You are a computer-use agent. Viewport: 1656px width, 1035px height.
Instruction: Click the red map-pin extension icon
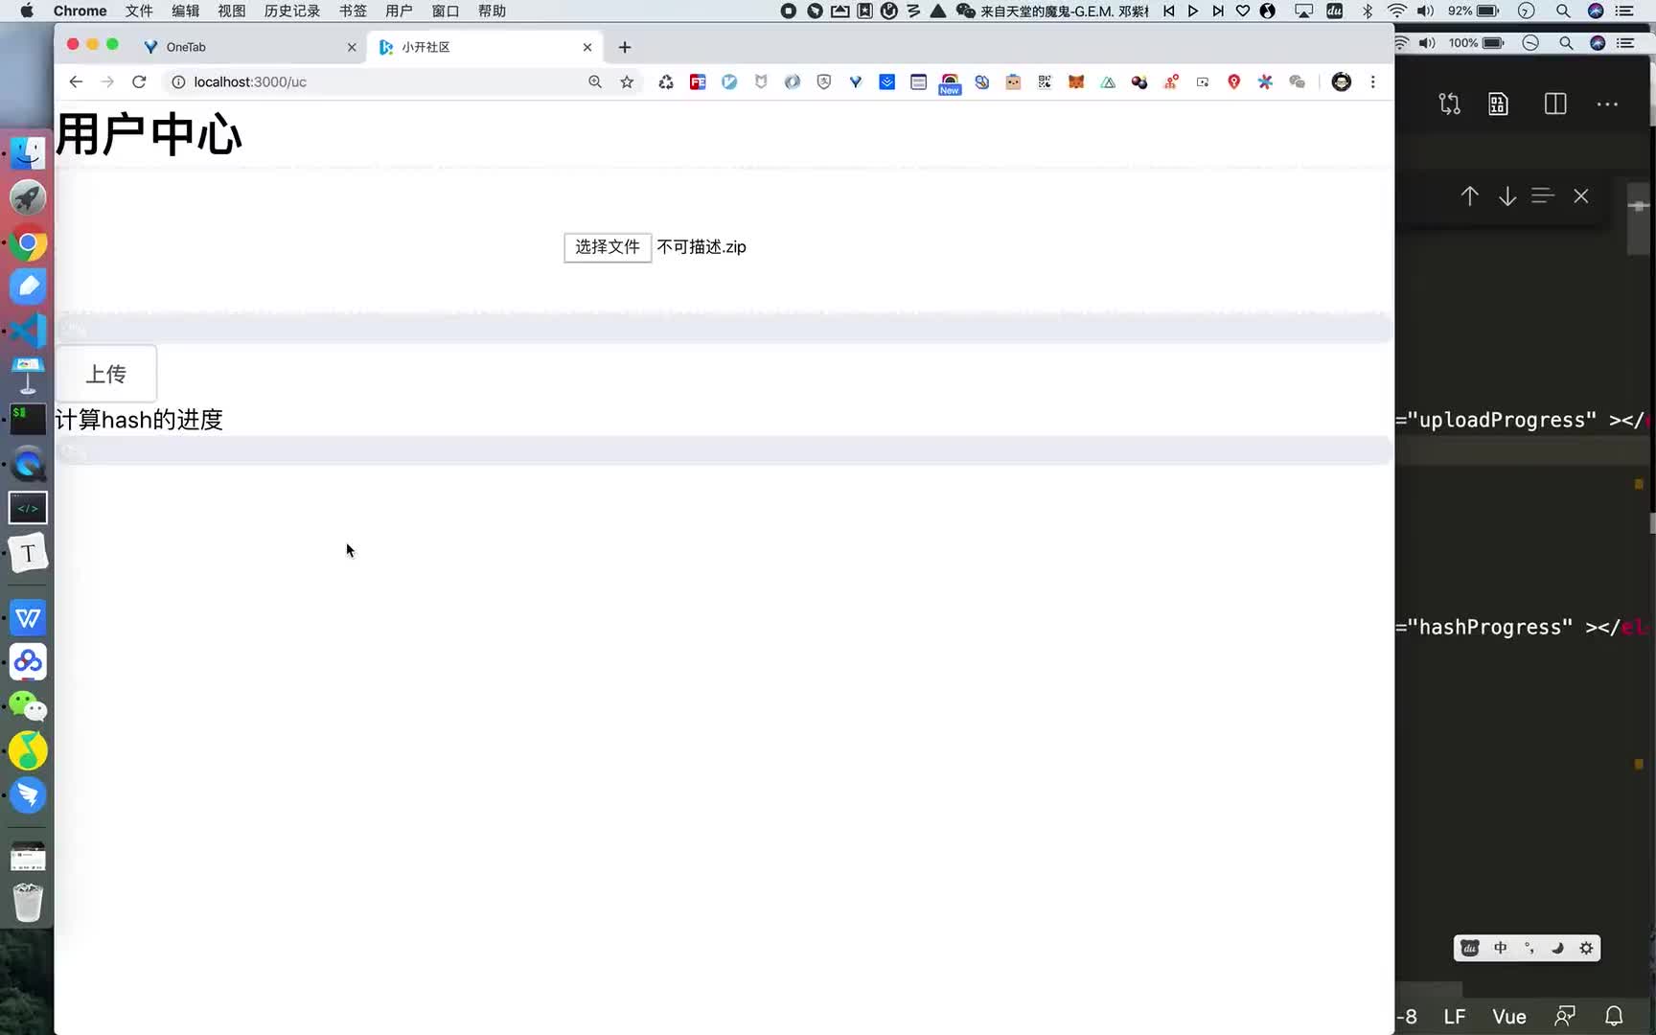tap(1234, 82)
